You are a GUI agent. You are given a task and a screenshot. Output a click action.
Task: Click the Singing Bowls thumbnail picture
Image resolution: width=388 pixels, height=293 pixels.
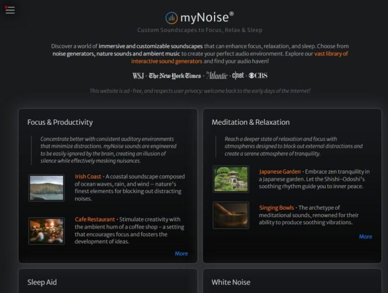[x=231, y=215]
